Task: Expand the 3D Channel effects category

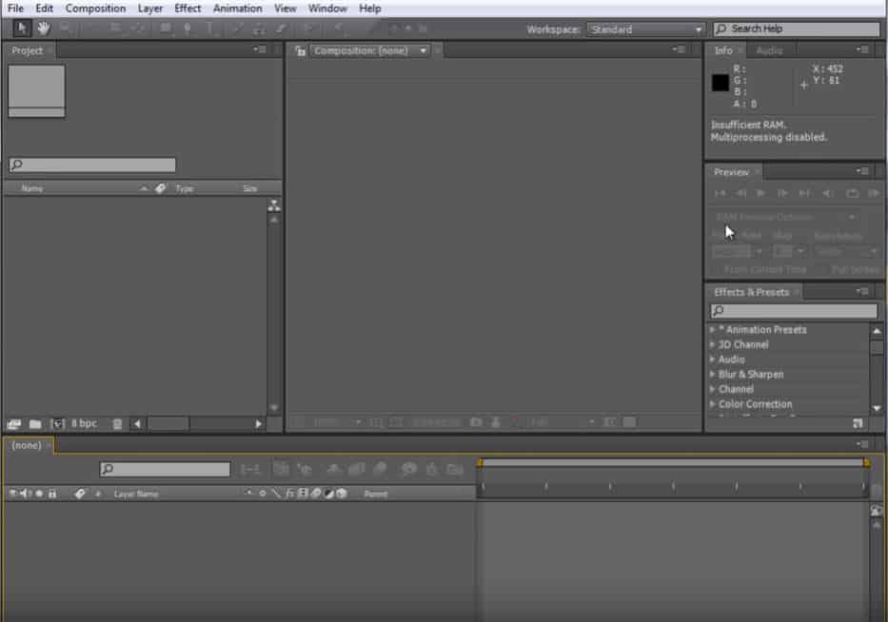Action: pos(713,344)
